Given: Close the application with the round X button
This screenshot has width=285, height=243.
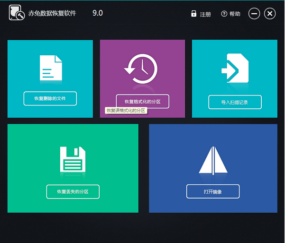Looking at the screenshot, I should pyautogui.click(x=270, y=14).
